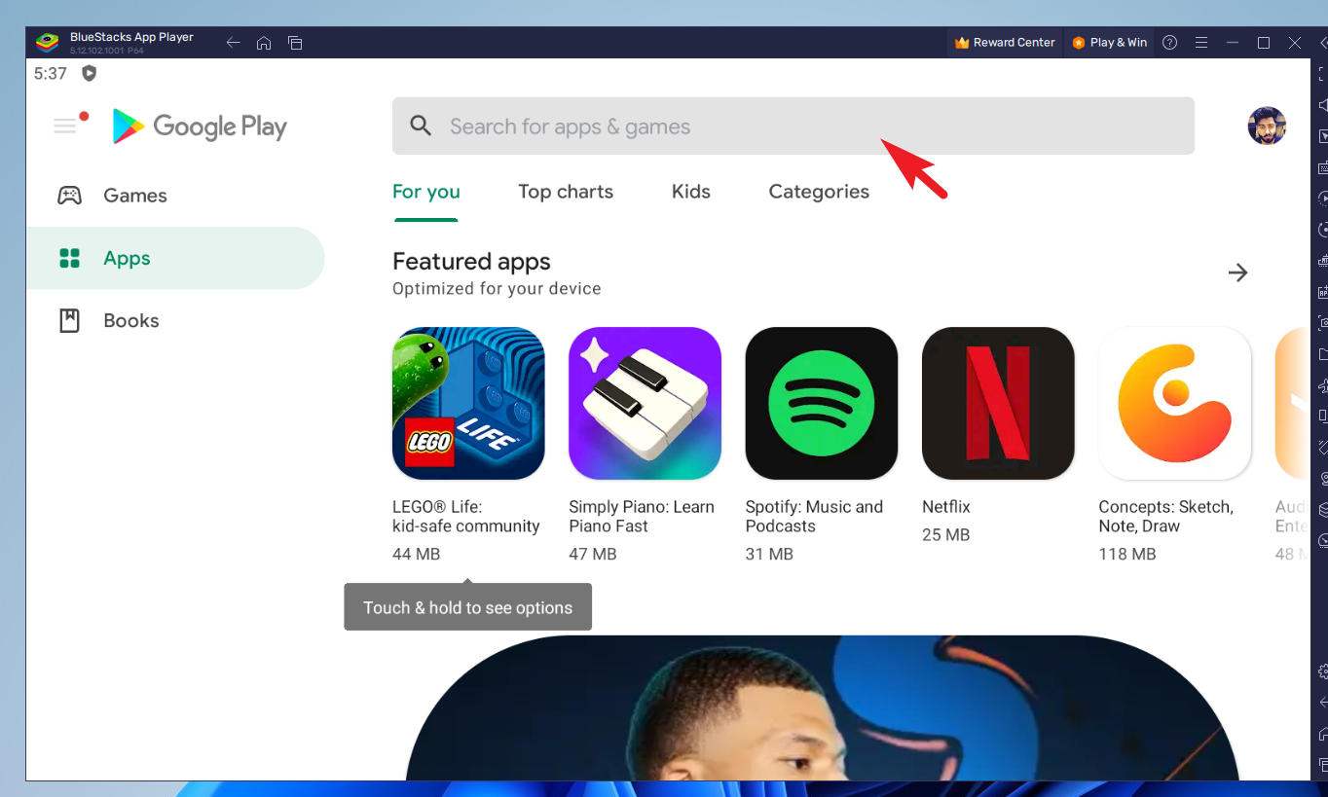The height and width of the screenshot is (797, 1328).
Task: Click the 'Simply Piano: Learn Piano Fast' title
Action: [642, 517]
